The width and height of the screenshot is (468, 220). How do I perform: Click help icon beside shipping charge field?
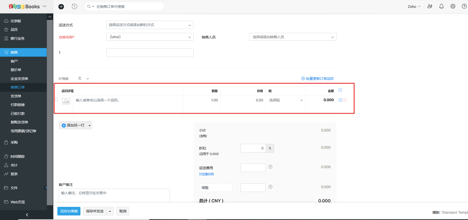(270, 167)
